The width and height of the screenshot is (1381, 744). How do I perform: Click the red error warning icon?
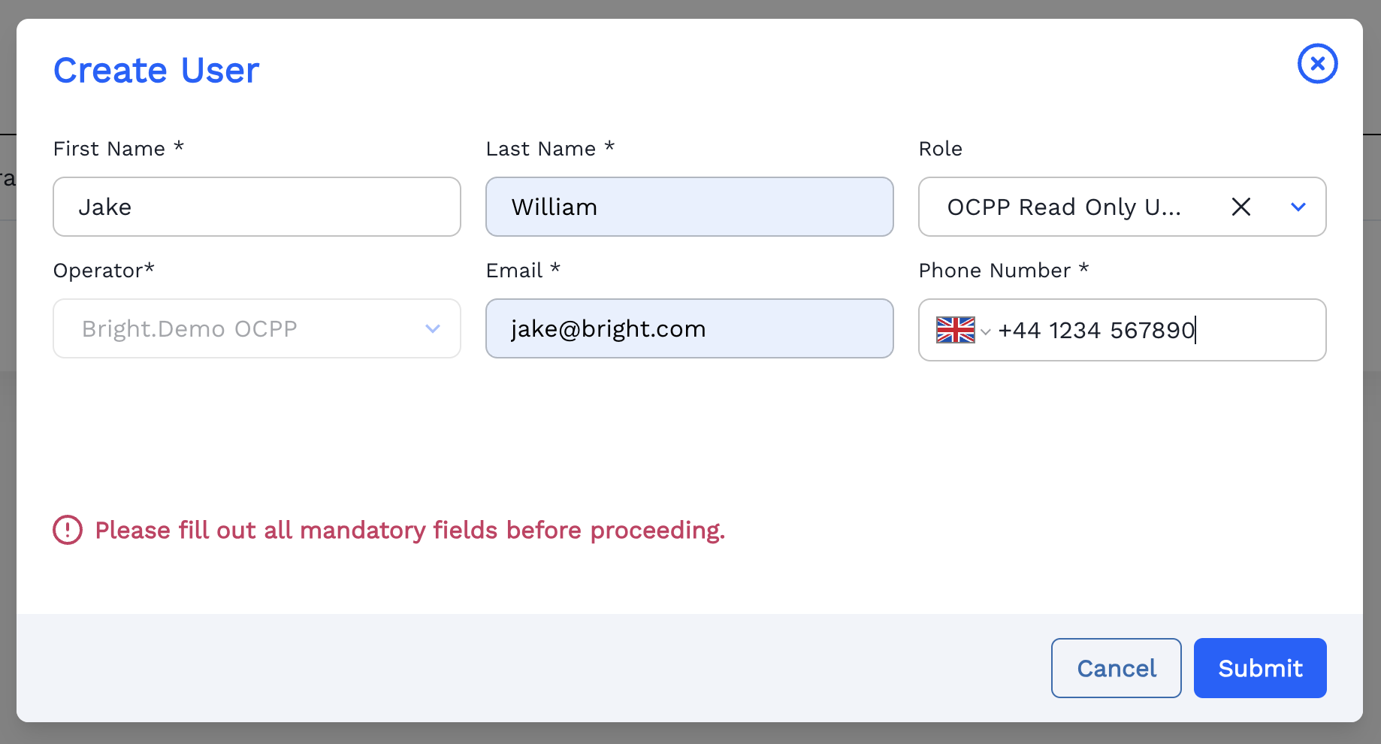(x=68, y=530)
